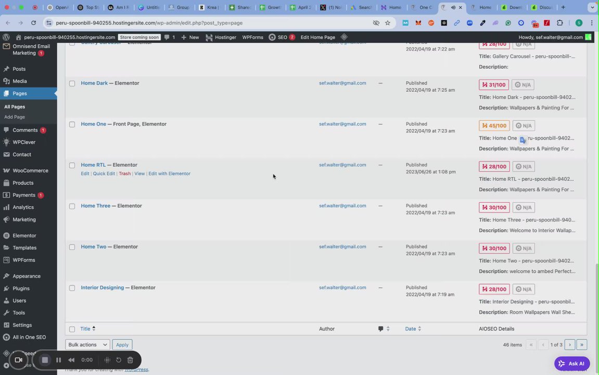Open All in One SEO in sidebar

coord(28,337)
